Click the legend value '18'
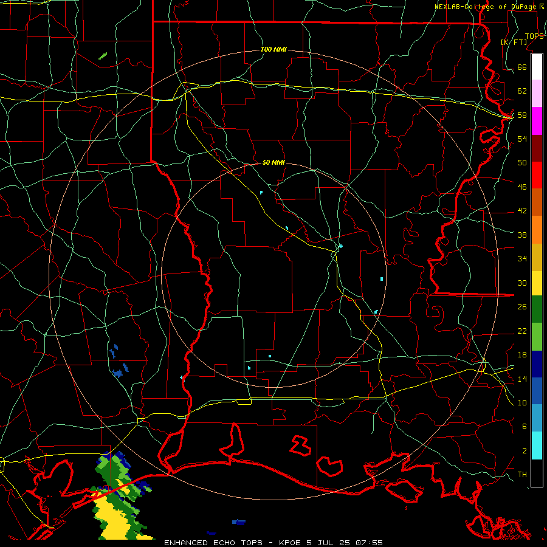Image resolution: width=547 pixels, height=547 pixels. [x=522, y=355]
